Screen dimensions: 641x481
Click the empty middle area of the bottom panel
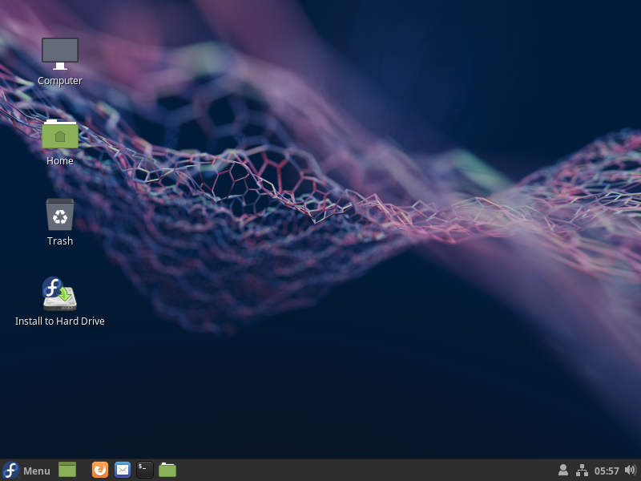361,470
